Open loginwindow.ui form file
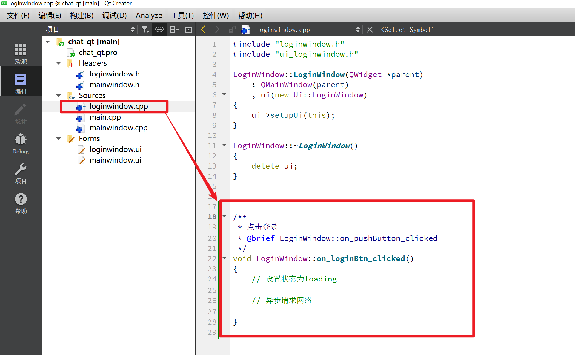 point(115,149)
